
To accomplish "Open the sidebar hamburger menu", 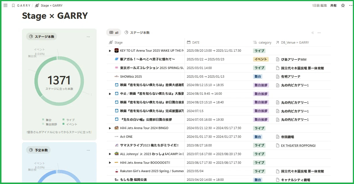I will 5,5.
